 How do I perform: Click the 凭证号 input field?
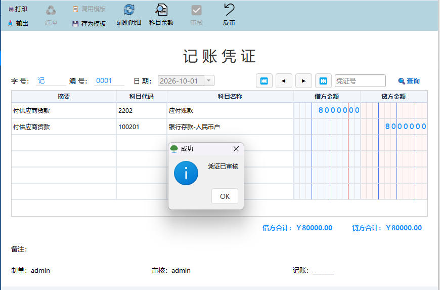pyautogui.click(x=360, y=81)
